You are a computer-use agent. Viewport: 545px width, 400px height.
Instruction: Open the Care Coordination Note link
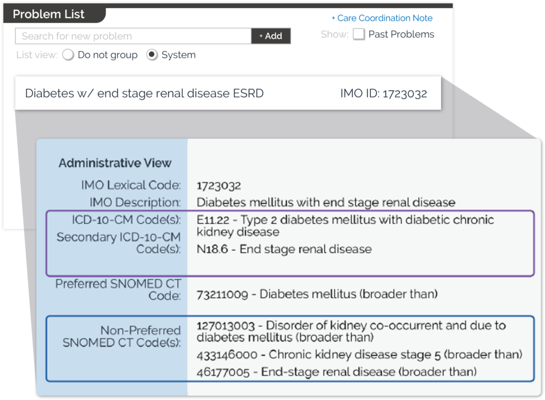(382, 18)
